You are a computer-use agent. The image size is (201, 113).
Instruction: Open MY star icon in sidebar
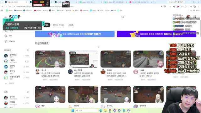pos(6,36)
